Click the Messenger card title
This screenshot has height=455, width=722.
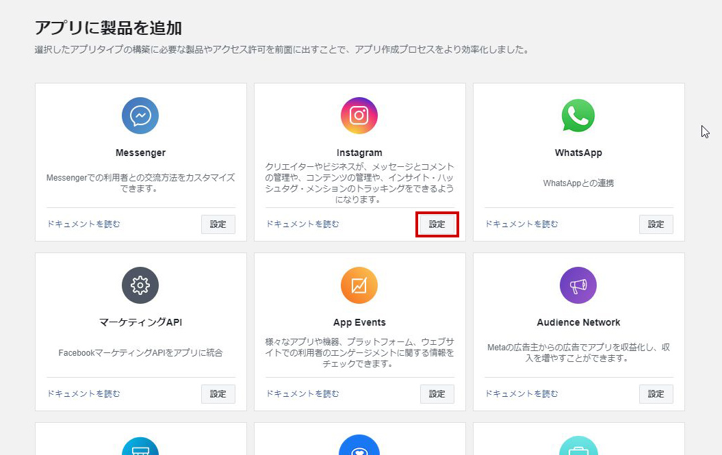tap(140, 153)
